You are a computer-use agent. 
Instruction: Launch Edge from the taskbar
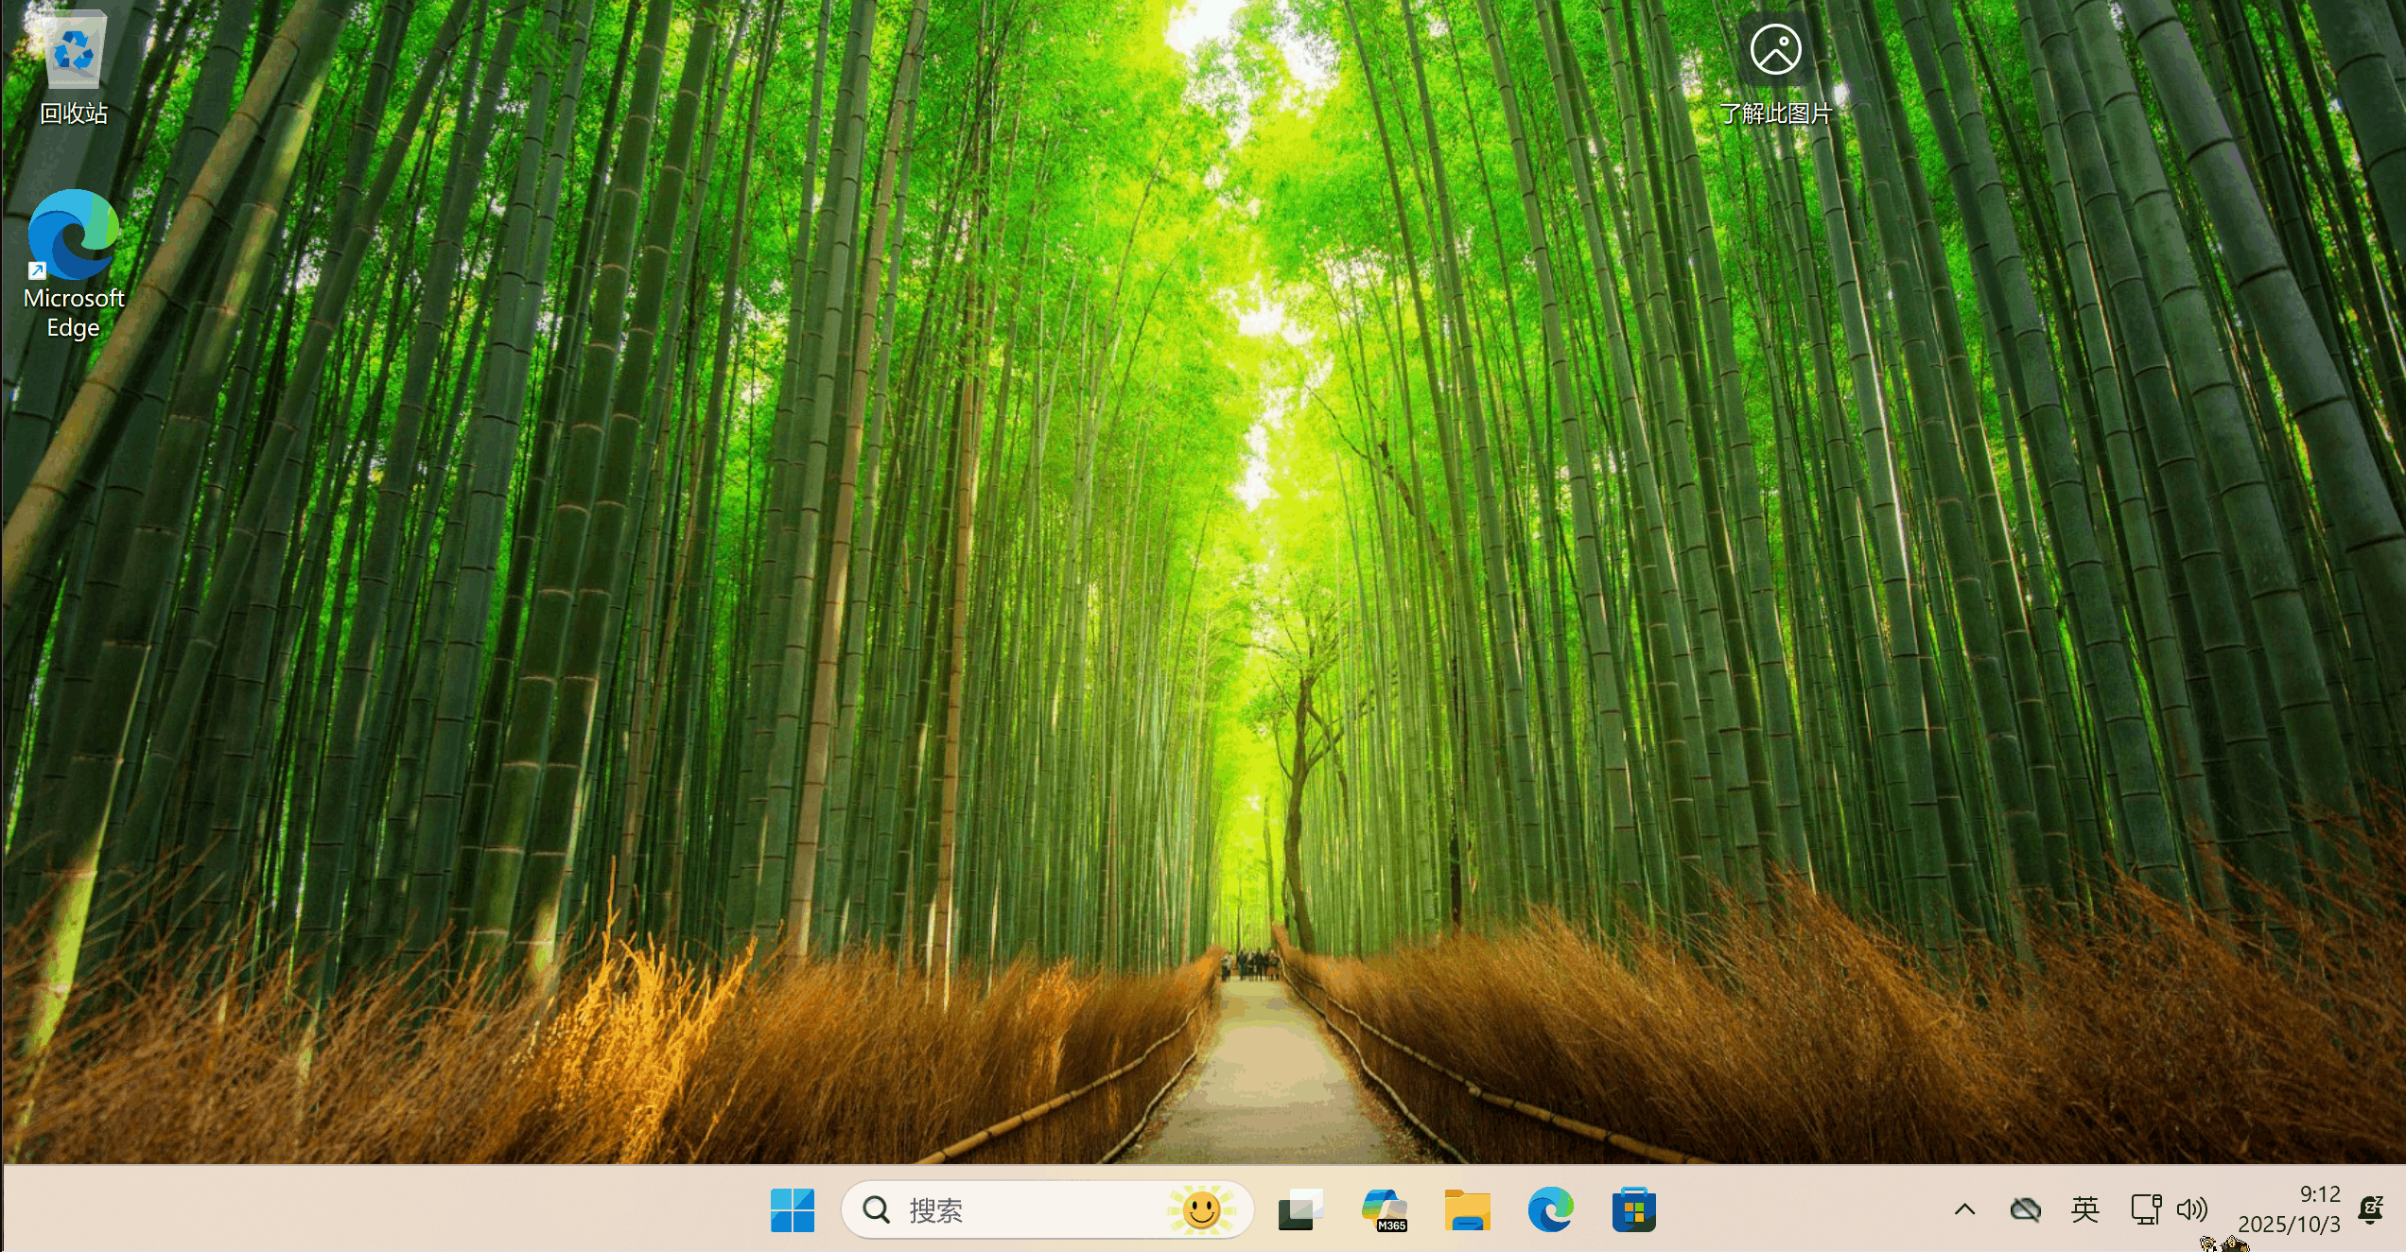1550,1209
